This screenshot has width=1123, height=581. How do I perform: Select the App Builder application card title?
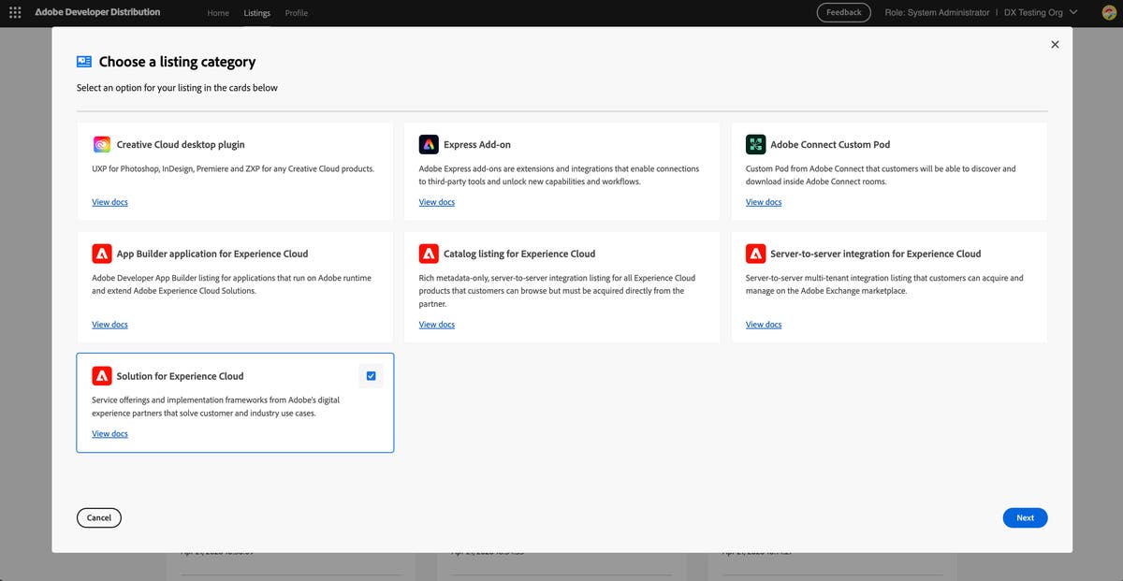tap(212, 254)
